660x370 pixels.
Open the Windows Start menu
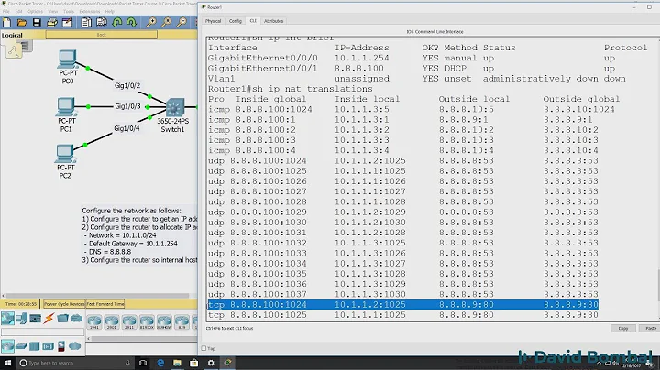click(x=7, y=363)
